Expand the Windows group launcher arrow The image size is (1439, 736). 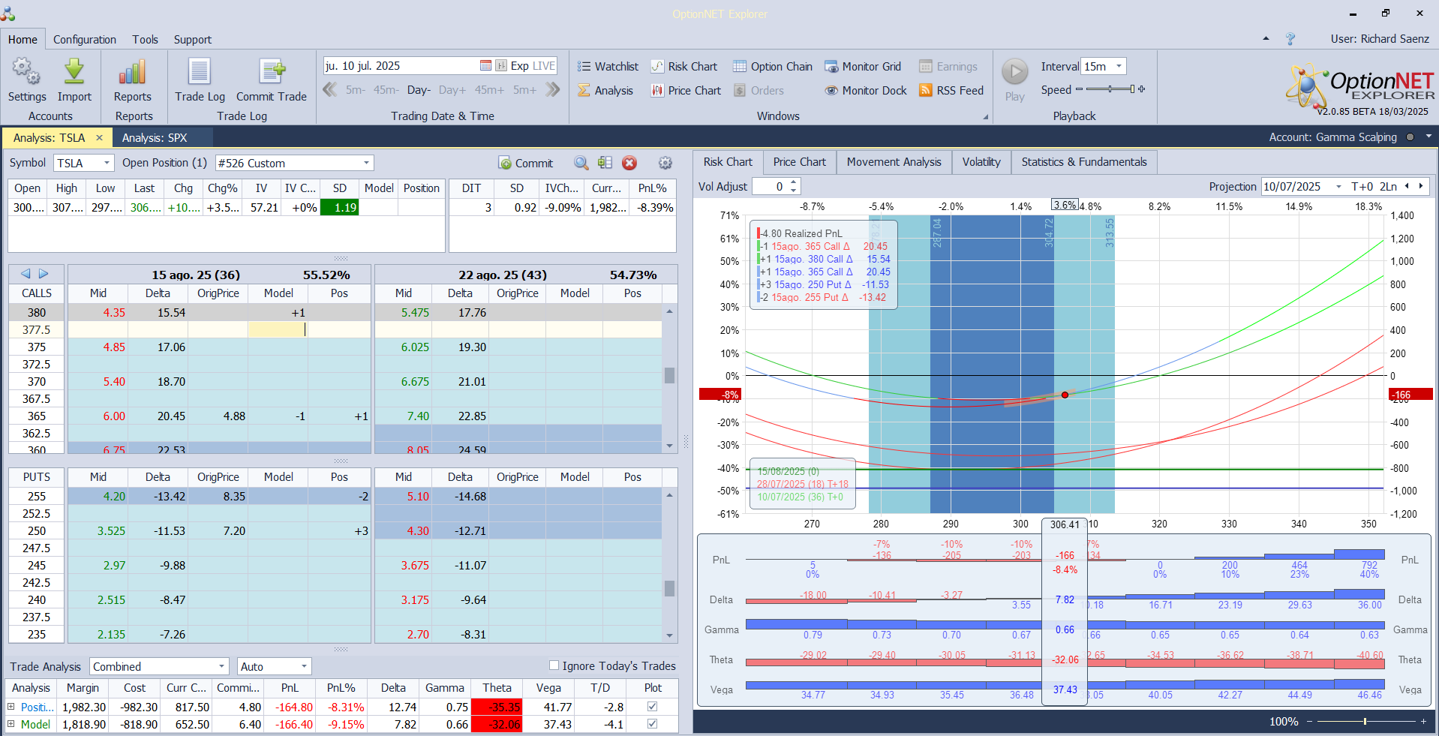click(986, 117)
